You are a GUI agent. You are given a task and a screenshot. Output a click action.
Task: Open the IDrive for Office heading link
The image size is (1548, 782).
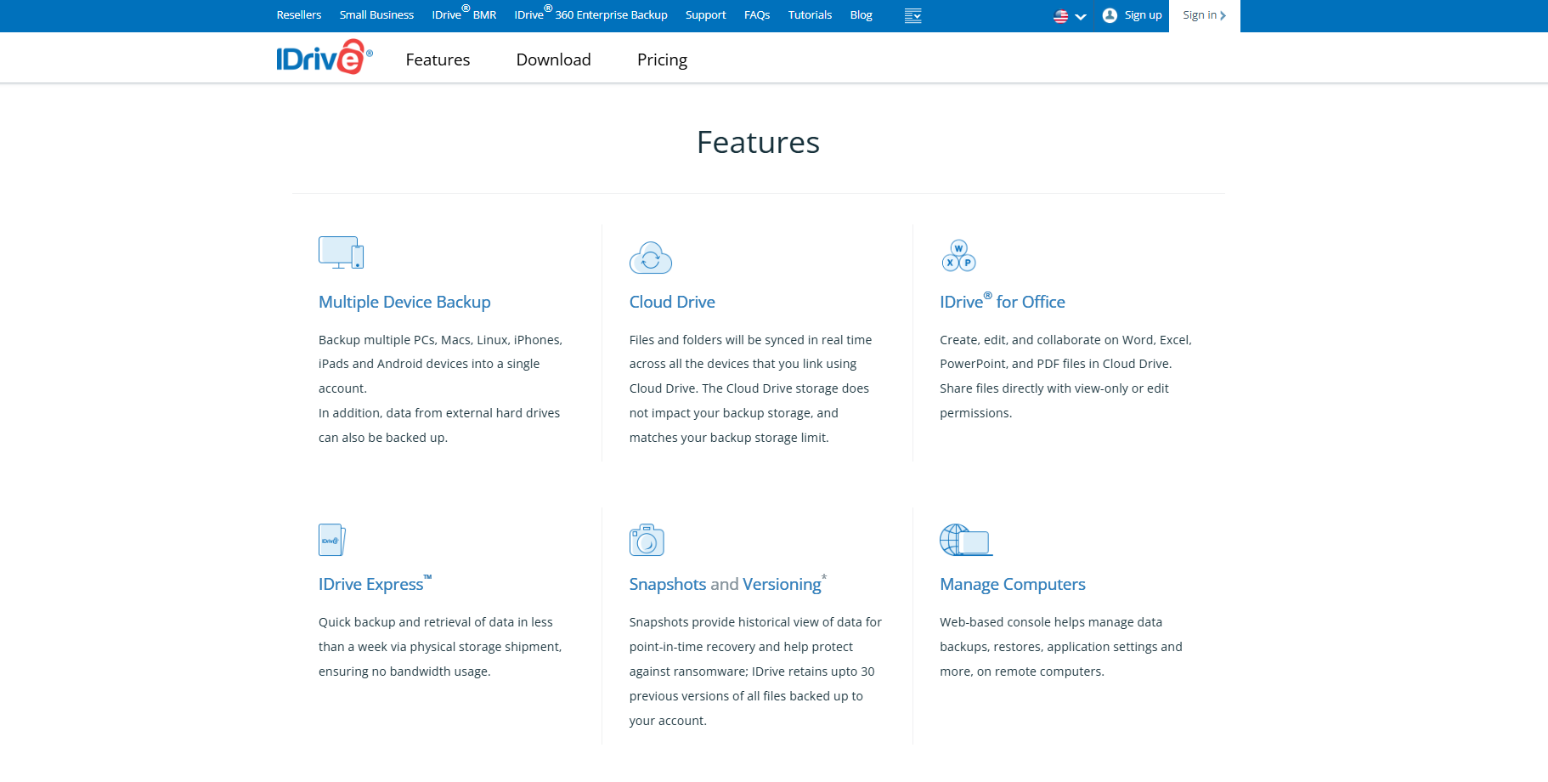(1003, 301)
